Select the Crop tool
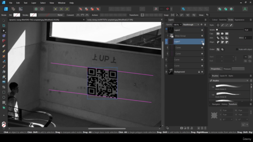 (x=4, y=87)
